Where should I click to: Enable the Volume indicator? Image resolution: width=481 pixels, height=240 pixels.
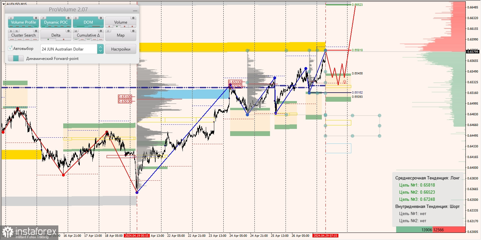click(121, 22)
